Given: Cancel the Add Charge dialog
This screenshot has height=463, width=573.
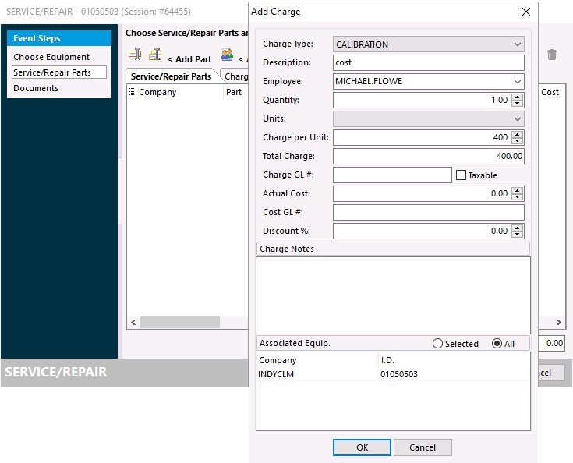Looking at the screenshot, I should pyautogui.click(x=423, y=447).
